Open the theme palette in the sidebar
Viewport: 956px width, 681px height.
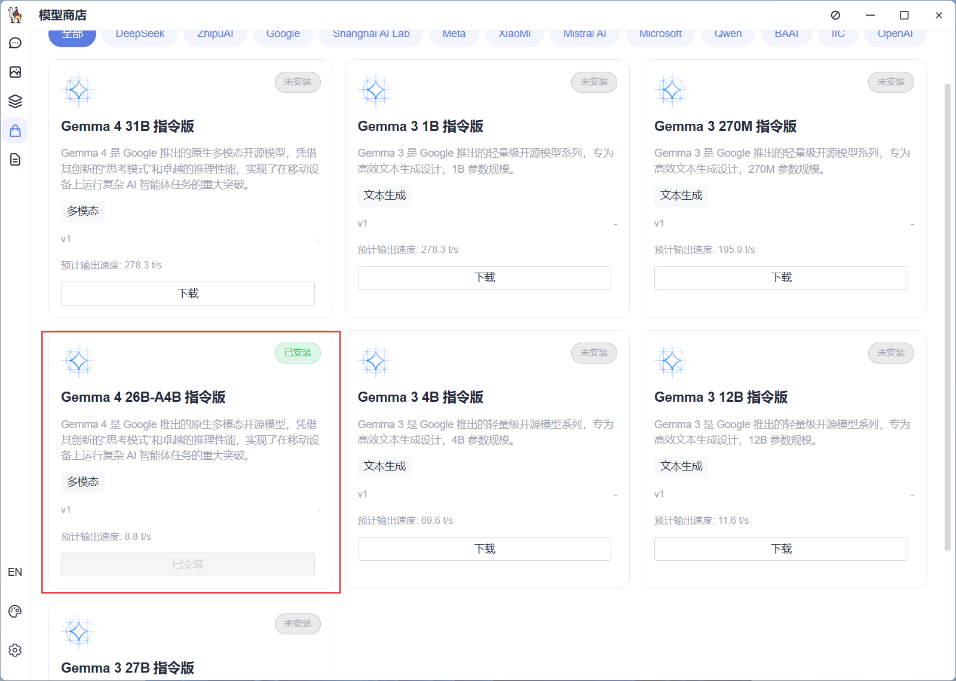(15, 611)
